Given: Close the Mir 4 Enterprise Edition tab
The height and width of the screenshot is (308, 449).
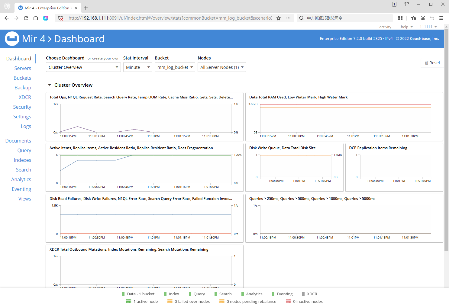Looking at the screenshot, I should (76, 8).
